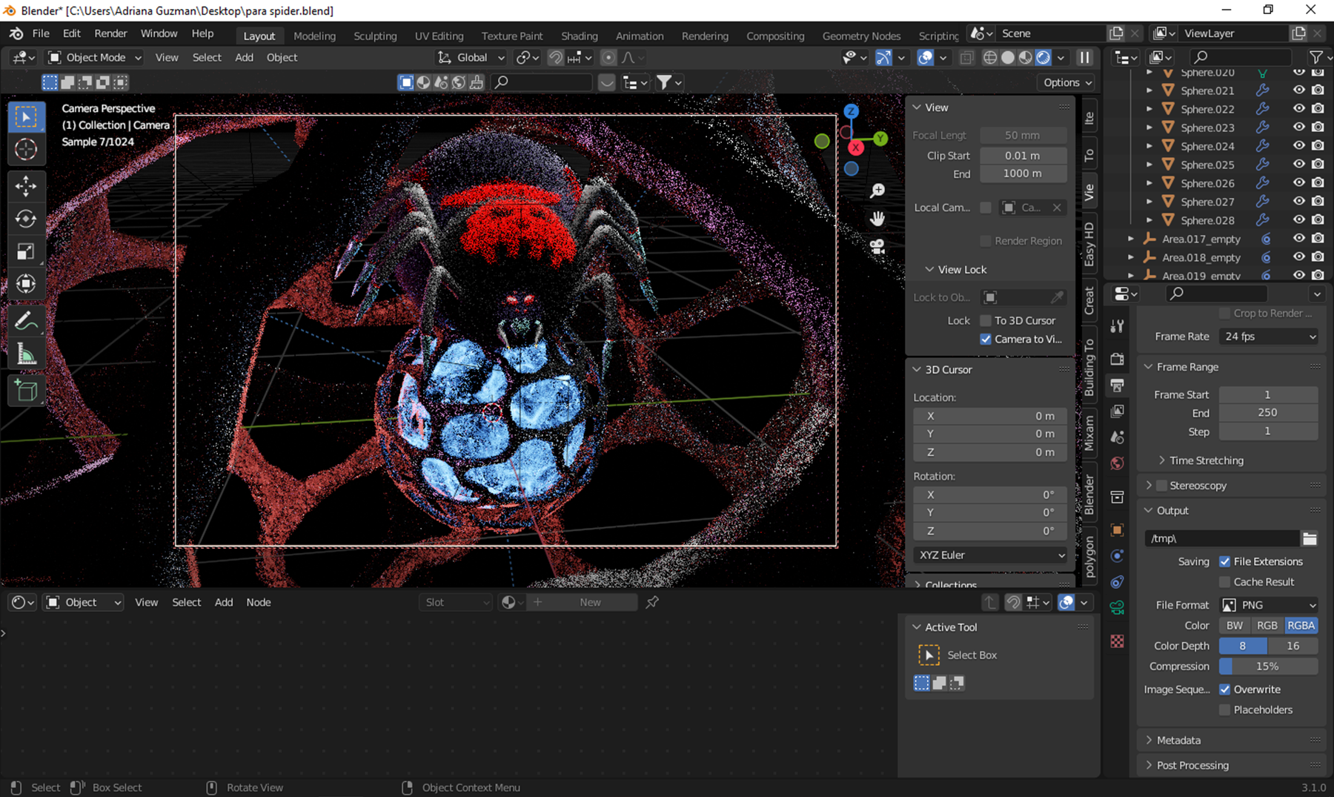Open the File menu
This screenshot has height=797, width=1334.
click(41, 33)
